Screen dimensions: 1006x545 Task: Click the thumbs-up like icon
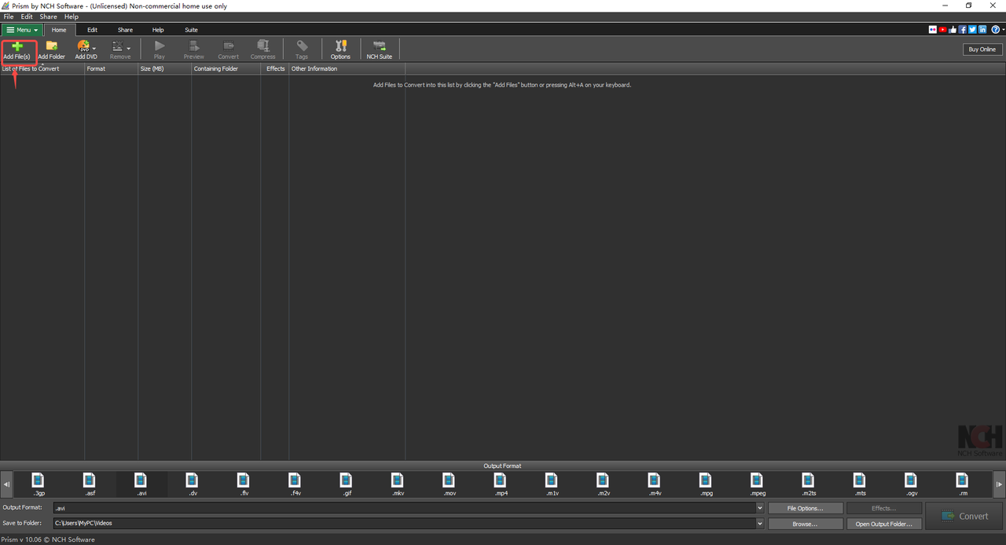point(953,29)
